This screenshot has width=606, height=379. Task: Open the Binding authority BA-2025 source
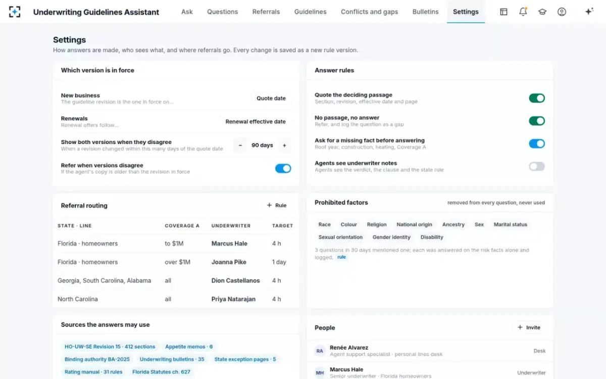(x=97, y=359)
